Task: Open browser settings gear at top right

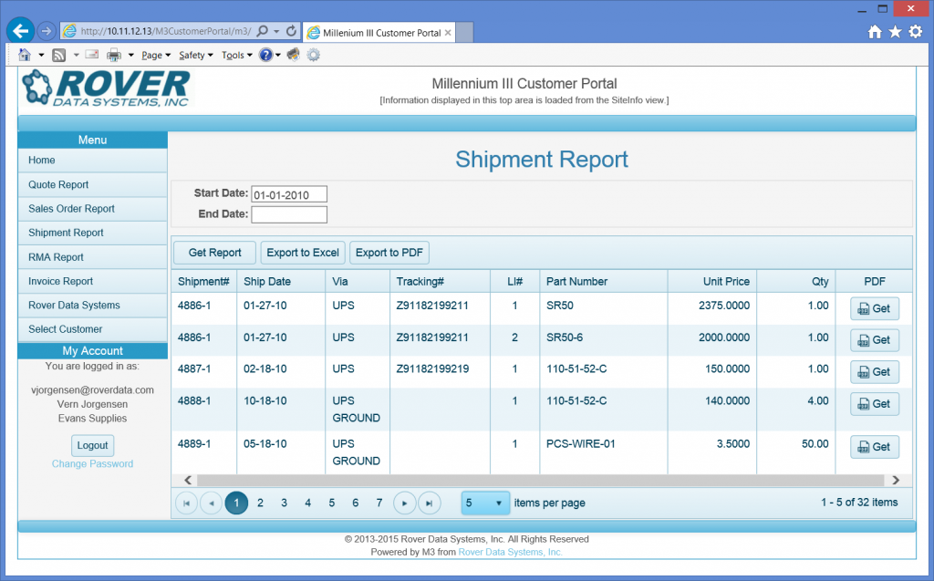Action: point(916,32)
